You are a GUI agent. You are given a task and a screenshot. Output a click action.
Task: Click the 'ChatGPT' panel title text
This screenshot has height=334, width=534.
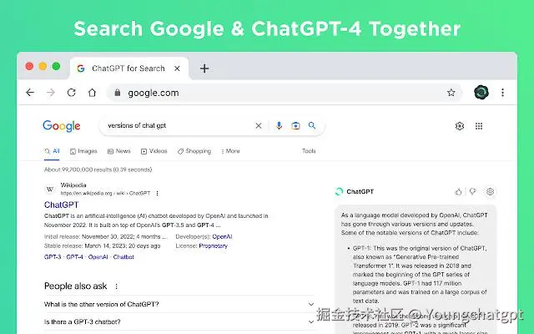point(360,191)
